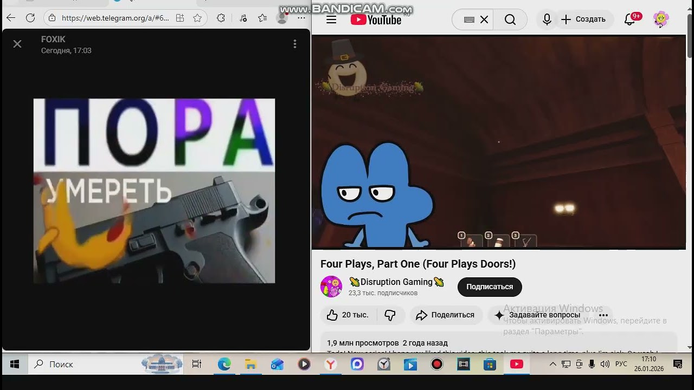
Task: Click the ПОРА УМЕРЕТЬ image in Telegram
Action: [154, 191]
